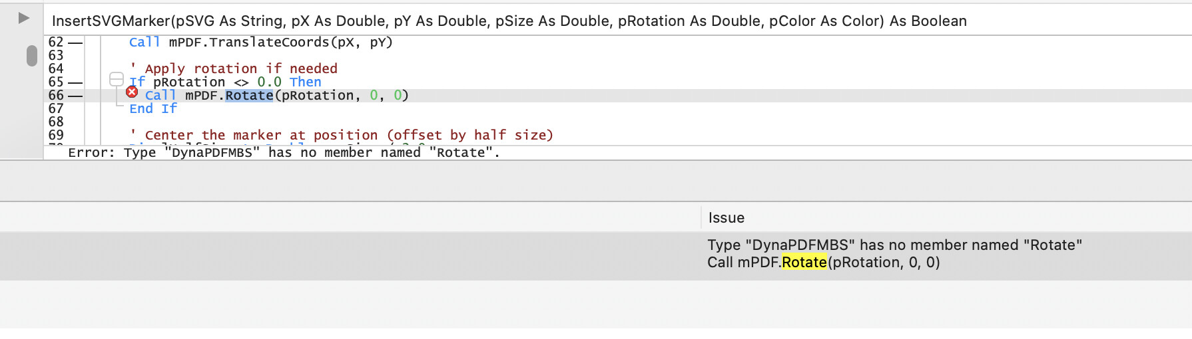Select the DynaPDFMBS Rotate issue row
Screen dimensions: 1192x339
pyautogui.click(x=894, y=254)
